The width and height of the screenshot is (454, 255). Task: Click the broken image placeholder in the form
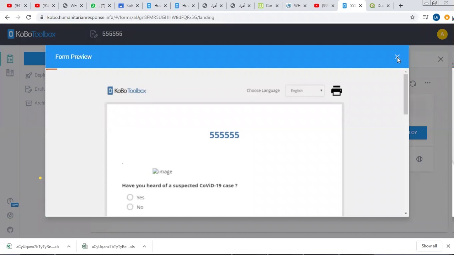click(162, 171)
